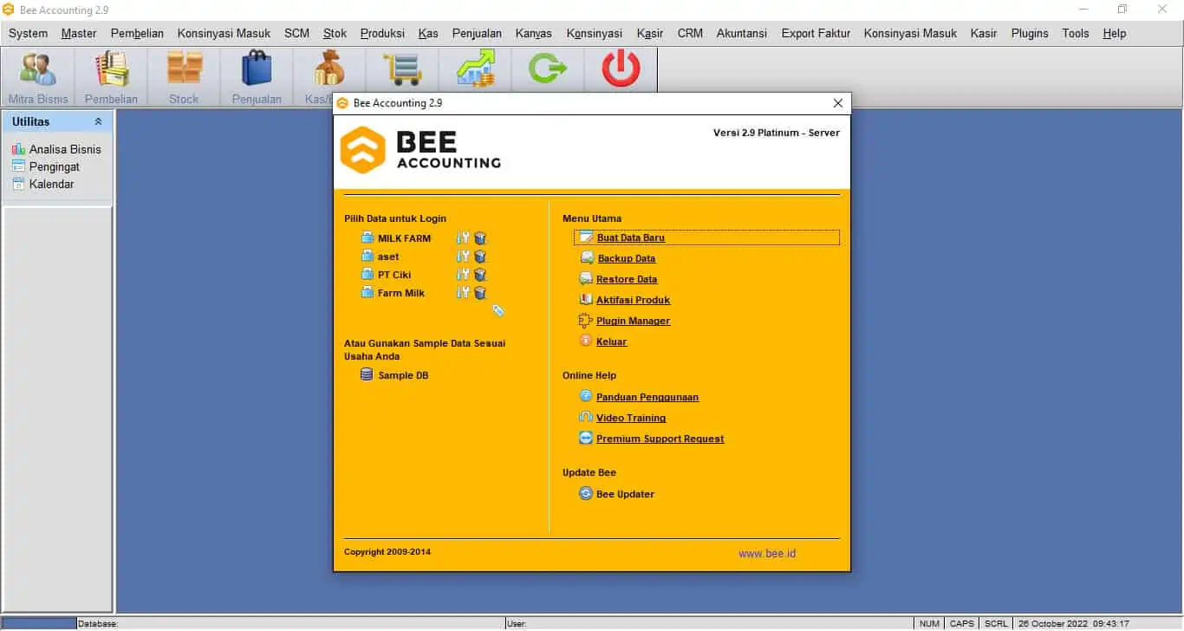
Task: Visit the www.bee.id website link
Action: (x=767, y=553)
